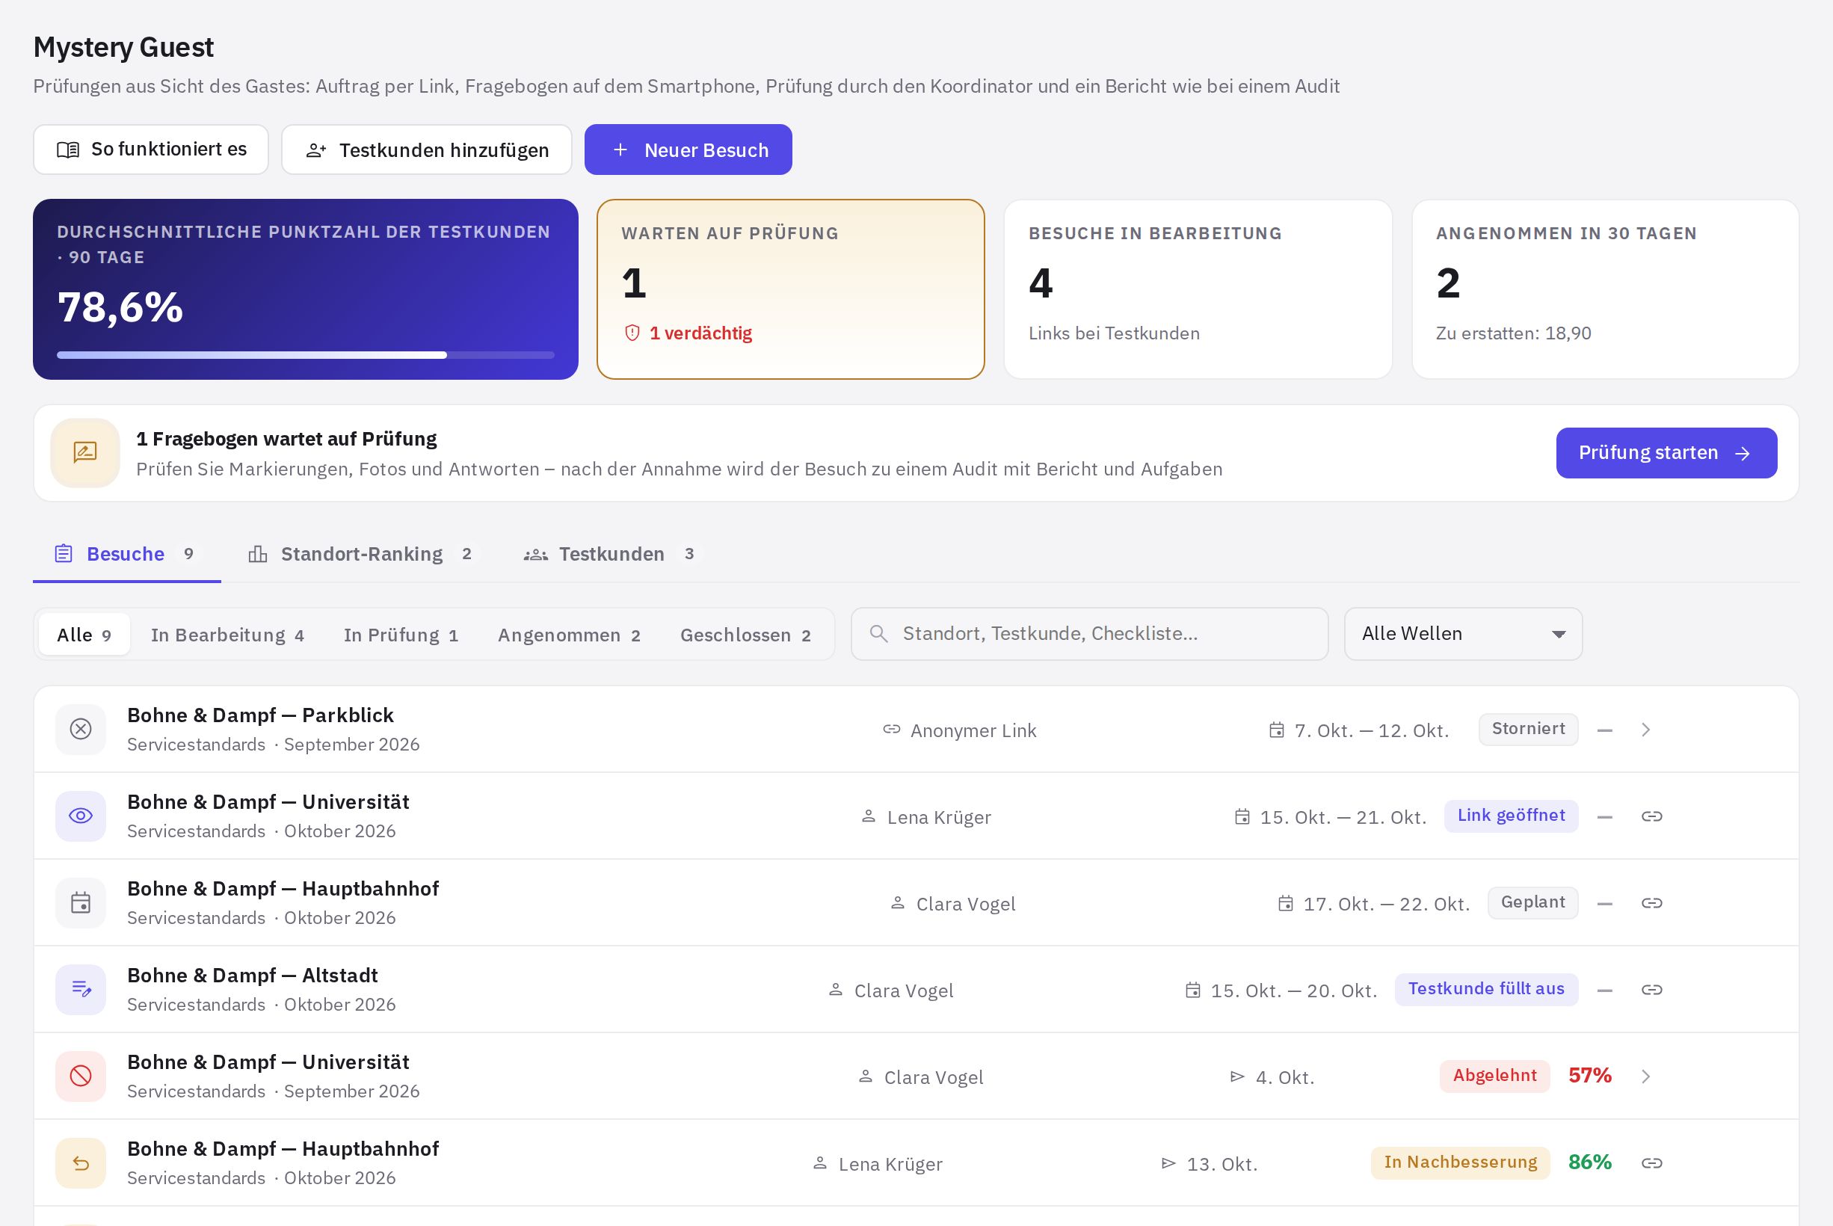The height and width of the screenshot is (1226, 1833).
Task: Copy link for the Link geöffnet row
Action: click(1651, 816)
